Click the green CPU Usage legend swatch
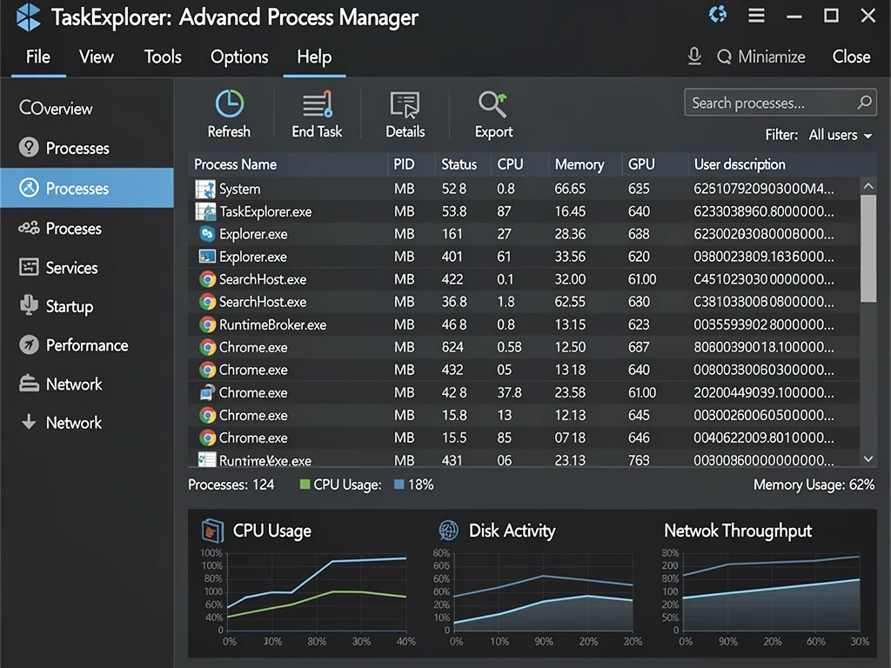Viewport: 891px width, 668px height. point(305,484)
